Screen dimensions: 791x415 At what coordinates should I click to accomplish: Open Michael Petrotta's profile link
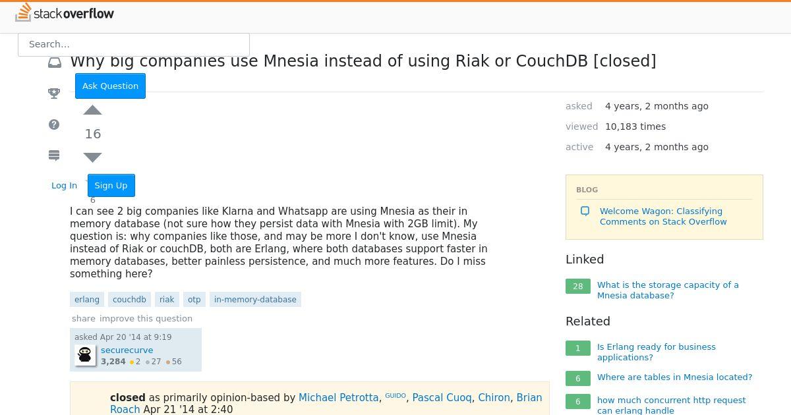click(x=338, y=398)
